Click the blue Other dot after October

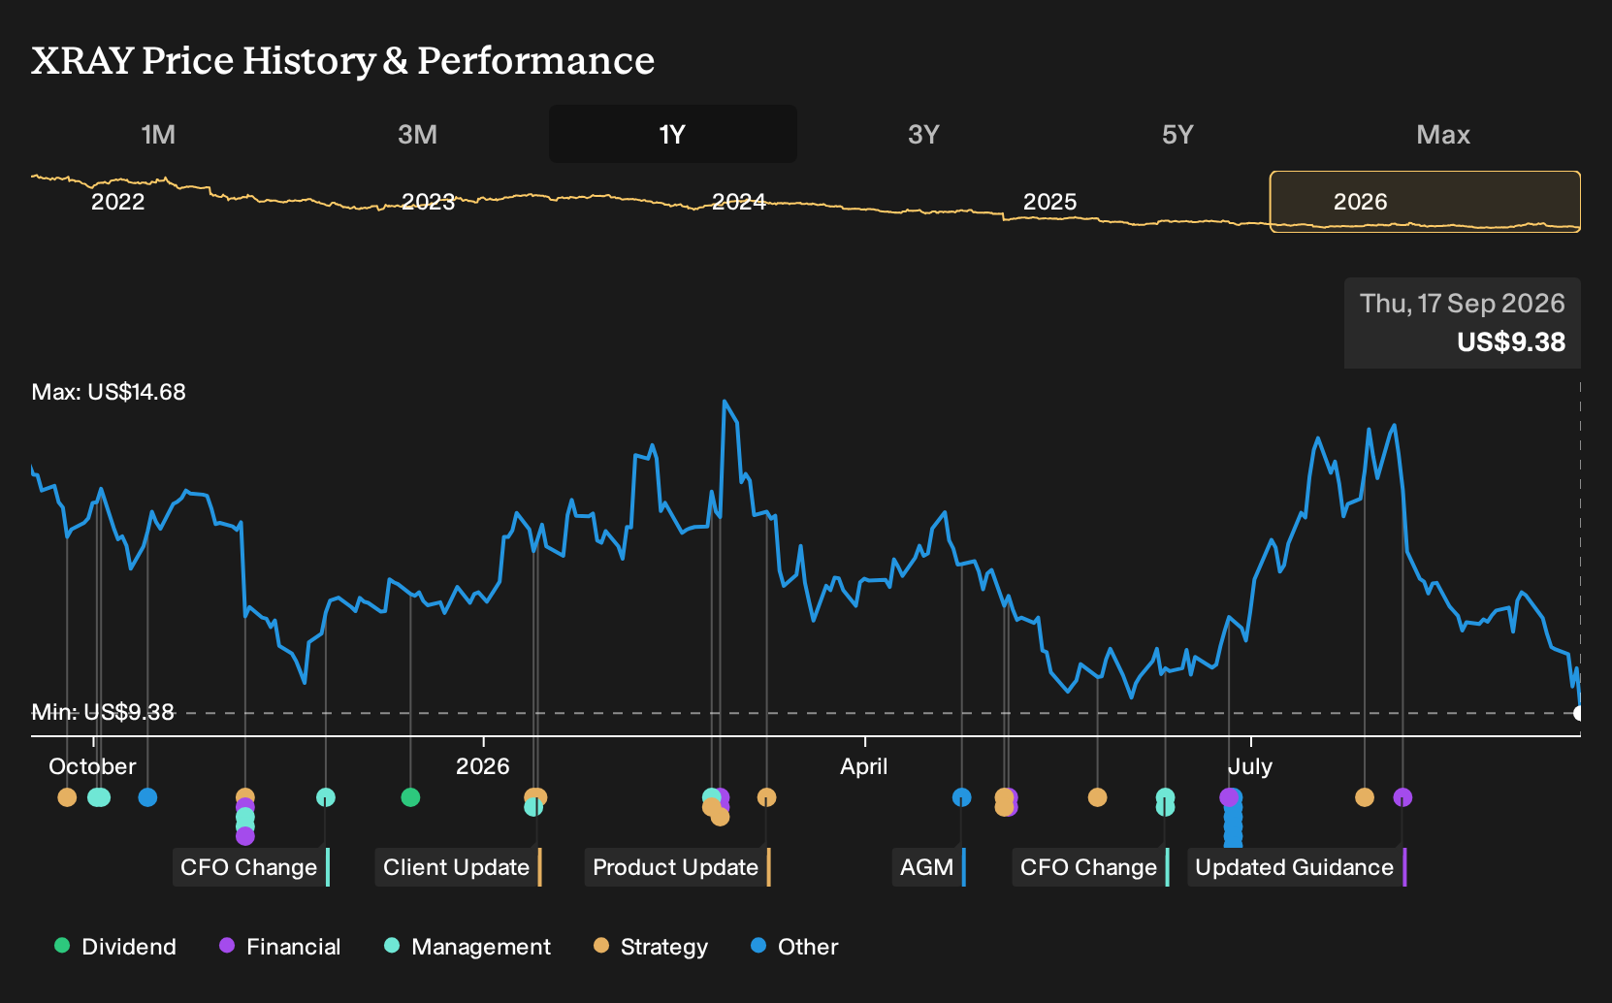click(x=147, y=797)
